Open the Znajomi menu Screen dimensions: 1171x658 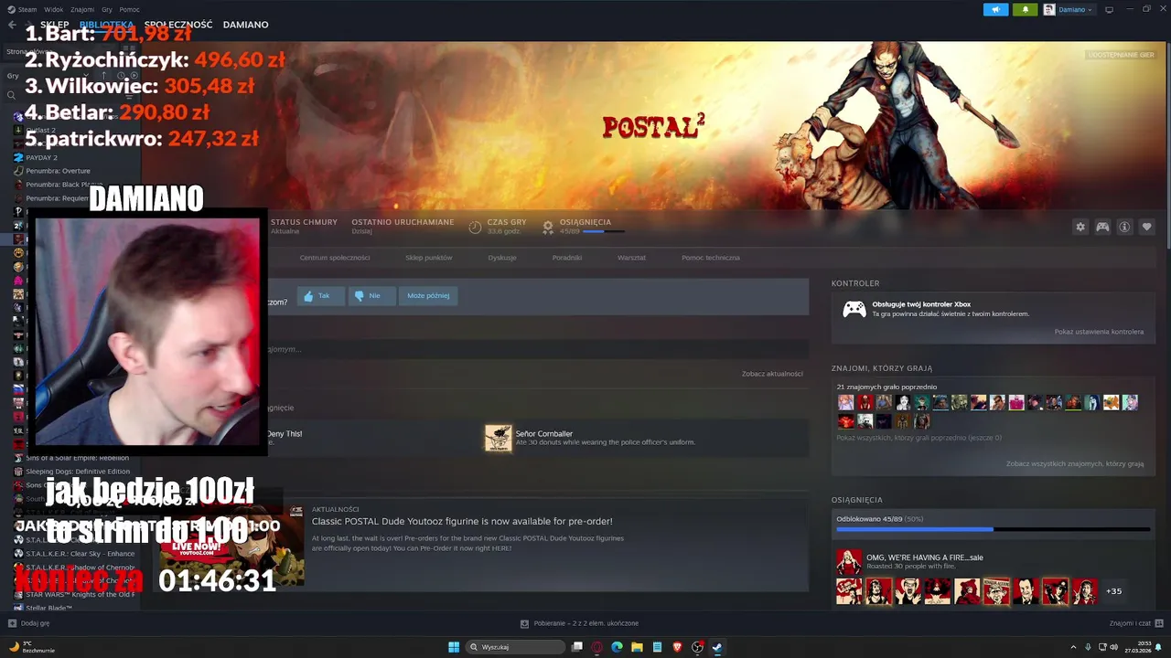coord(82,9)
